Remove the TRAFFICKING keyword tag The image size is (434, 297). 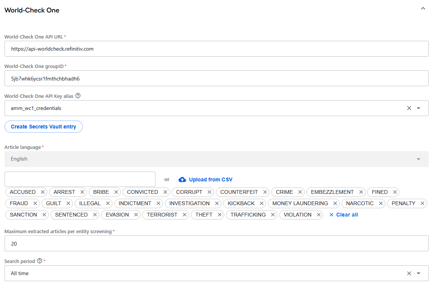[272, 215]
